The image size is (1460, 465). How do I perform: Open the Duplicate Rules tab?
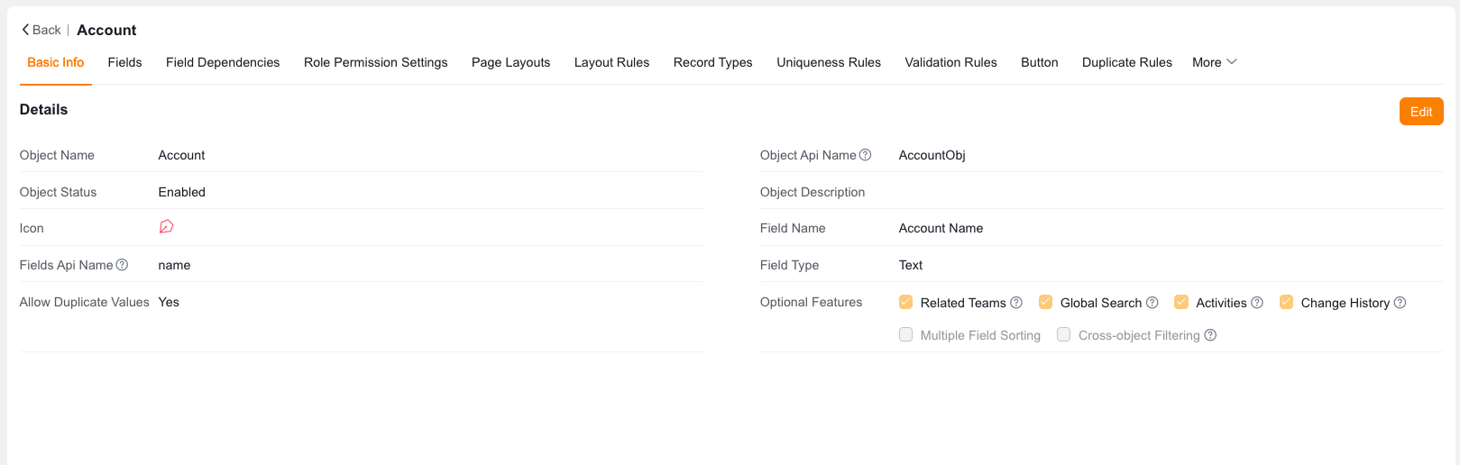pos(1127,62)
